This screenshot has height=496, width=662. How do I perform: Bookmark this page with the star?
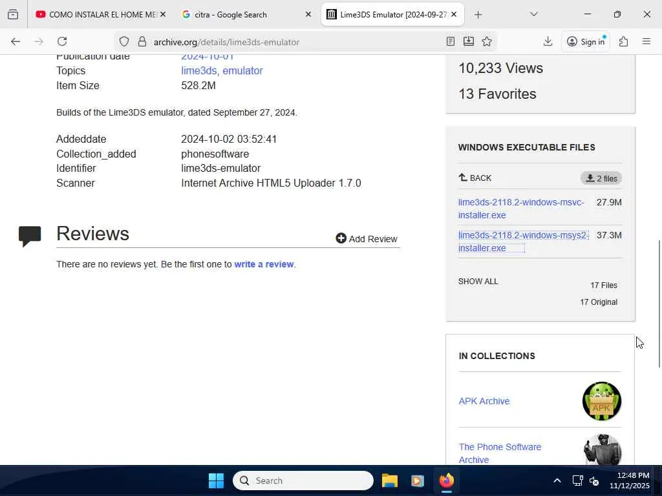pos(487,41)
